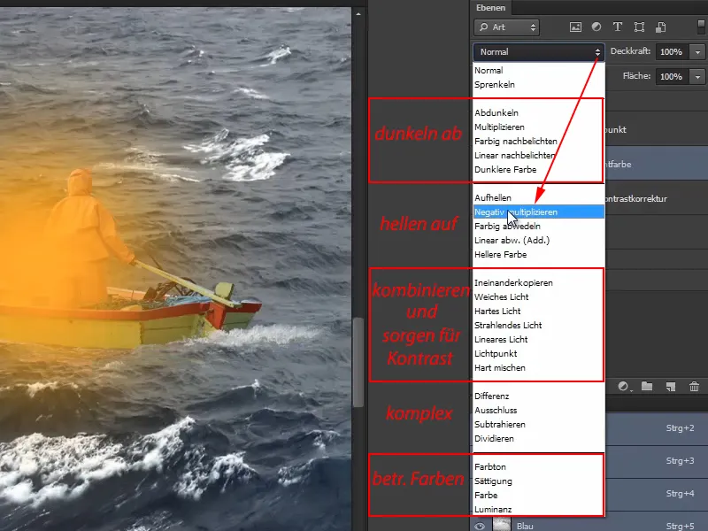Open Fläche slider dropdown arrow
Viewport: 708px width, 531px height.
pyautogui.click(x=697, y=77)
